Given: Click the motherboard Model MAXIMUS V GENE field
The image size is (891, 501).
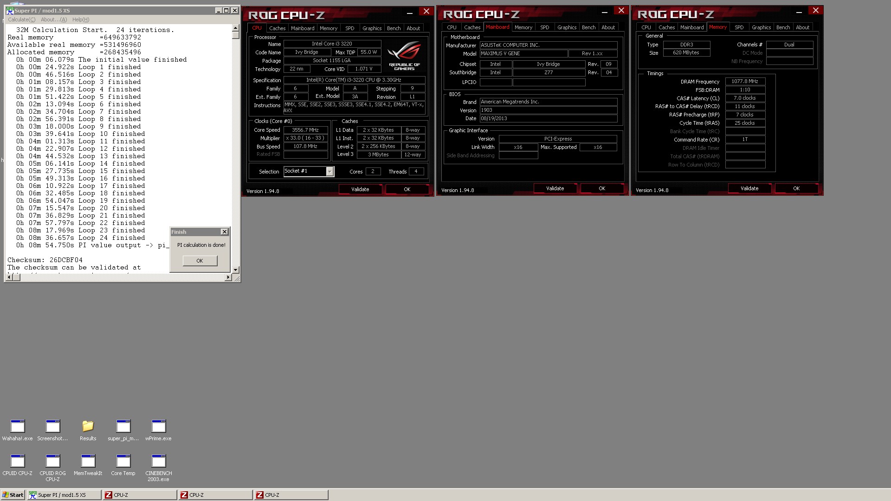Looking at the screenshot, I should (523, 54).
